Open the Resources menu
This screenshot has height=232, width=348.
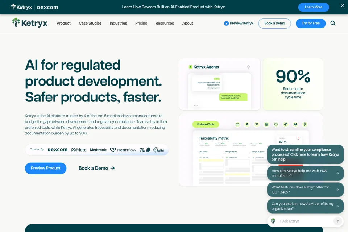pyautogui.click(x=165, y=23)
